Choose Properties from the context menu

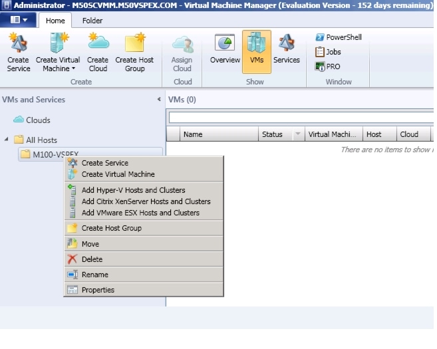point(144,290)
